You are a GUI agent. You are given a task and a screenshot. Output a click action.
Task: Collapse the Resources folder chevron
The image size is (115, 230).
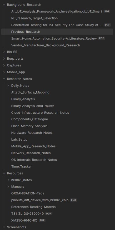tap(4, 173)
